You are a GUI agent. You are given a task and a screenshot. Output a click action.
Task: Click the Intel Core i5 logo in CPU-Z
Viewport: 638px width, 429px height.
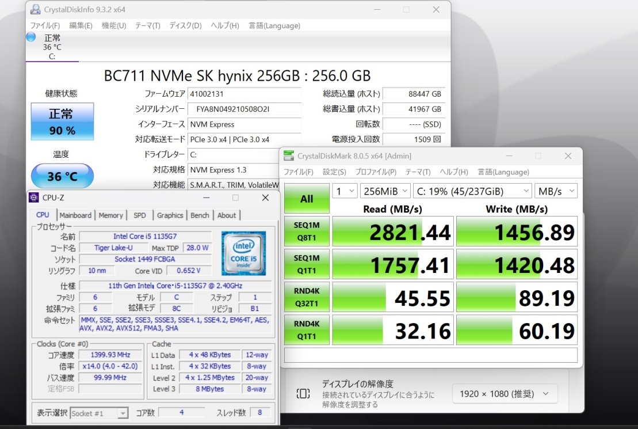pos(243,253)
